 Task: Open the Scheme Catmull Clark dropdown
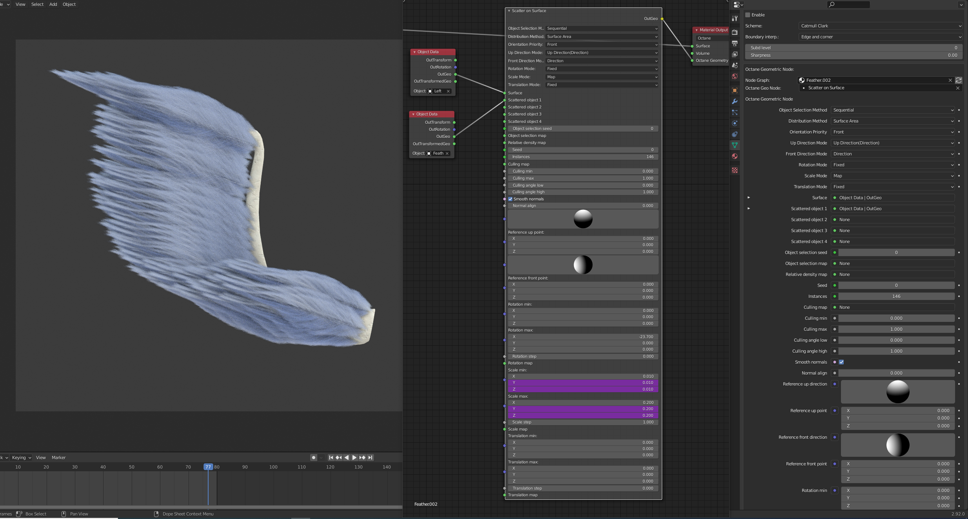(x=881, y=26)
